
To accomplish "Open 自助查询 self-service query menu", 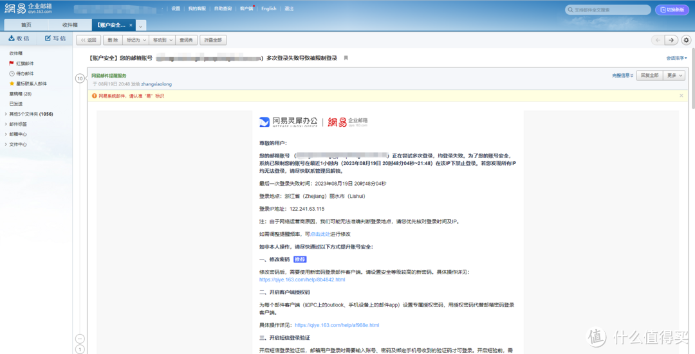I will click(x=223, y=8).
